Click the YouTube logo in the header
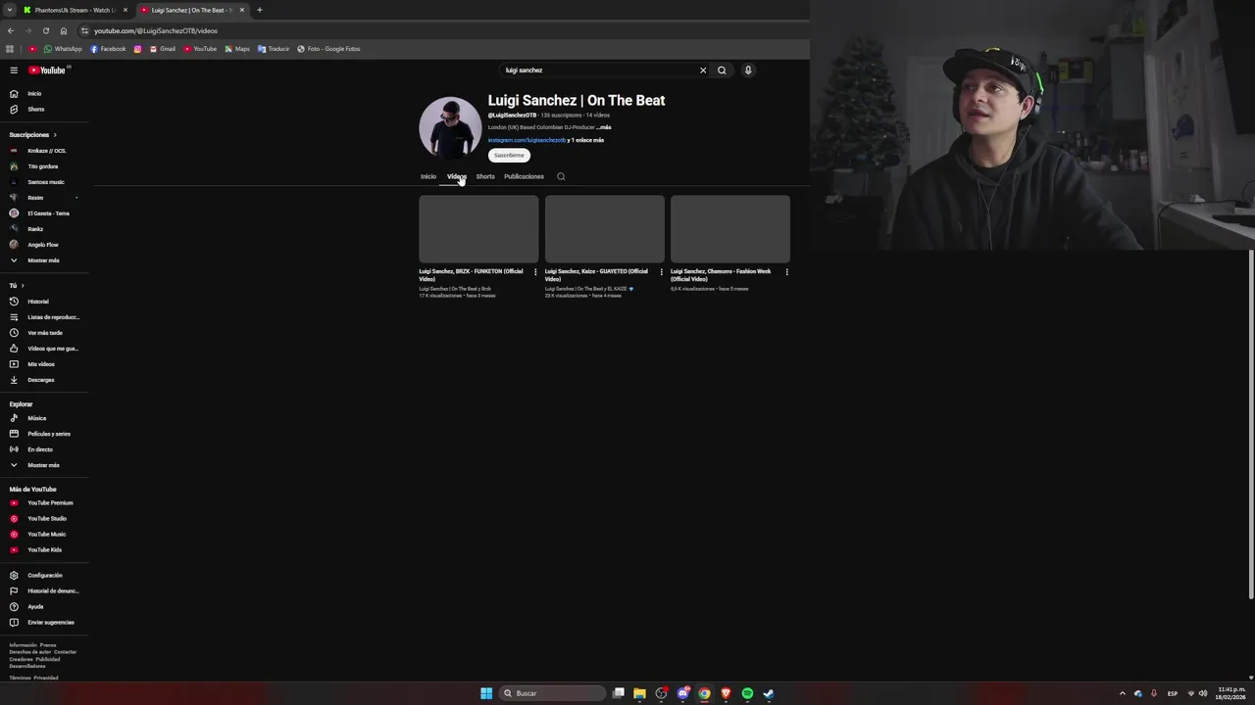 point(46,70)
